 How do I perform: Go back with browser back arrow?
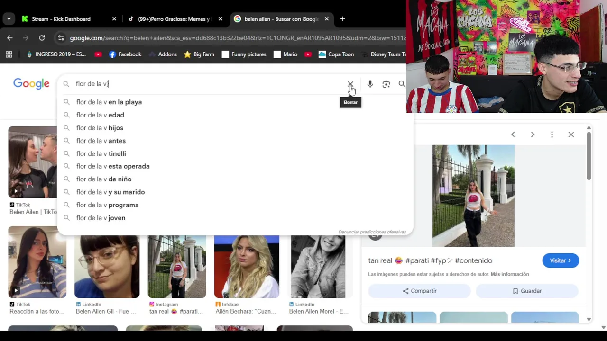[x=10, y=38]
